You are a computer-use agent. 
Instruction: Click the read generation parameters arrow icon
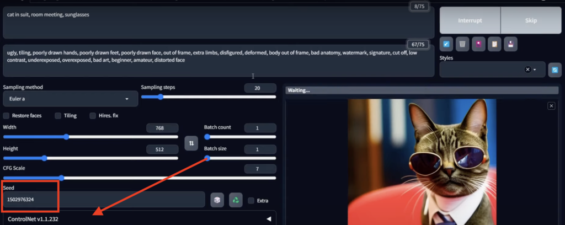[x=447, y=44]
